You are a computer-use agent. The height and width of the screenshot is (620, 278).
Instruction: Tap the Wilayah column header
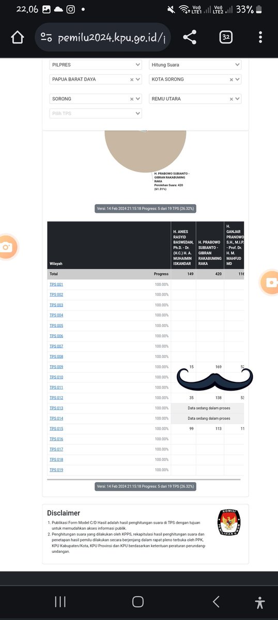point(109,245)
